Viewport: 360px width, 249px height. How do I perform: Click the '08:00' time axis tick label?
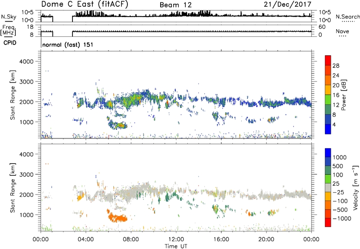(x=131, y=240)
